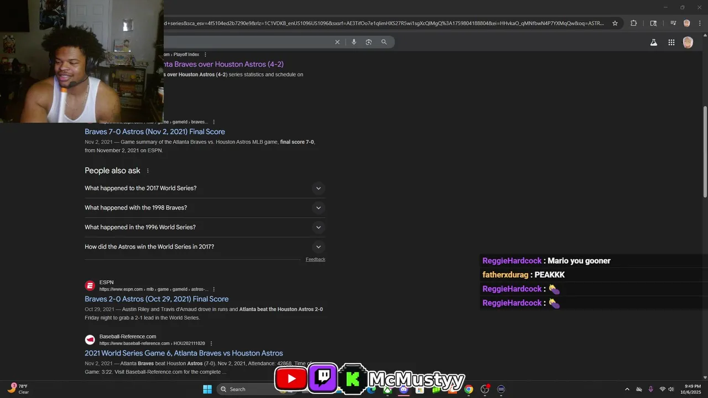The height and width of the screenshot is (398, 708).
Task: Submit search with magnifier icon
Action: (384, 42)
